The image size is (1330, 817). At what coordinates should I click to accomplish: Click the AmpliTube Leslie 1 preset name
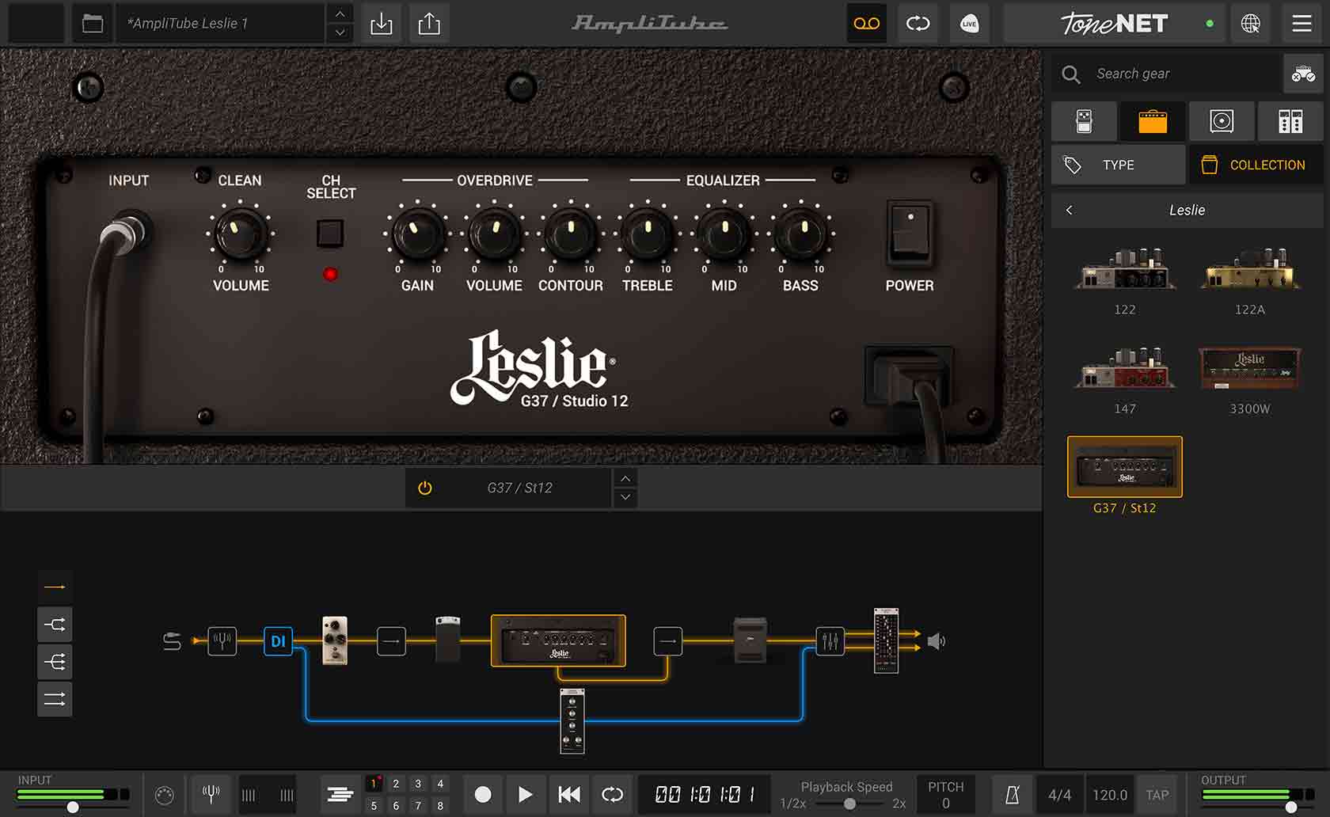tap(222, 24)
